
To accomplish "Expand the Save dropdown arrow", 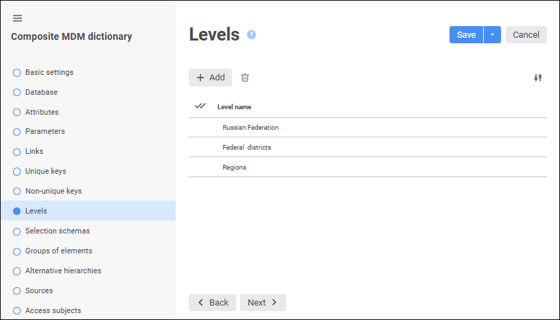I will pos(492,35).
